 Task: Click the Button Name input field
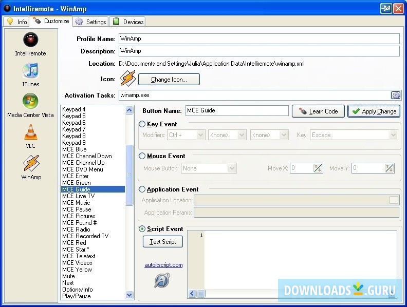(237, 110)
